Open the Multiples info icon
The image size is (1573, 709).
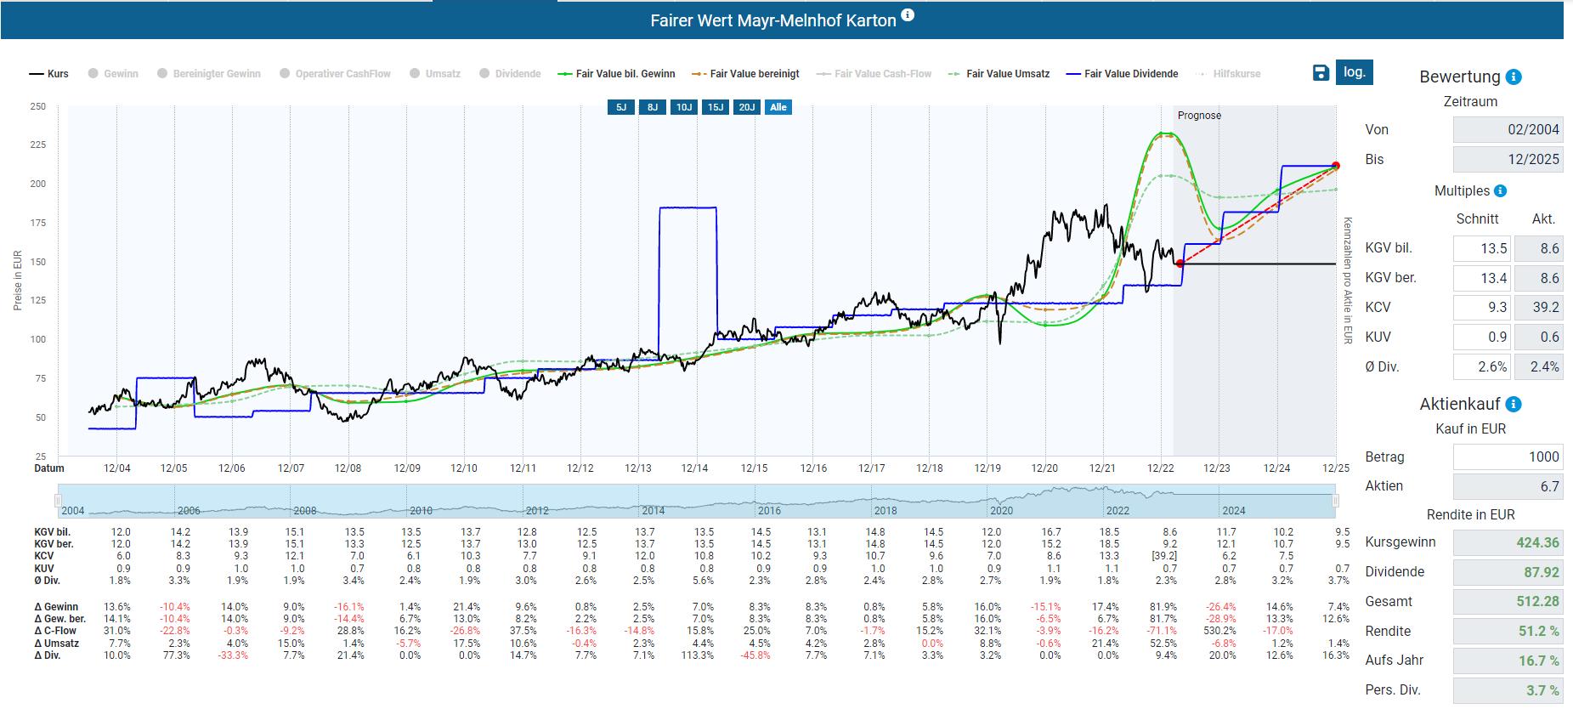coord(1500,191)
